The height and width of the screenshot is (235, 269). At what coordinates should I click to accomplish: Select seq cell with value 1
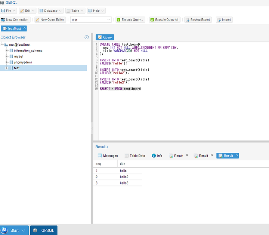(x=105, y=171)
